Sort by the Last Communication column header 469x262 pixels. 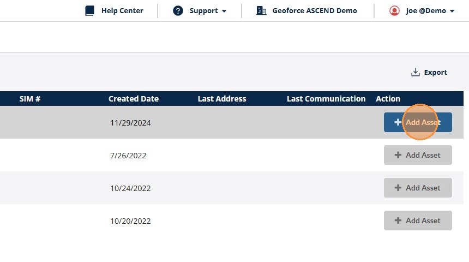click(x=326, y=99)
